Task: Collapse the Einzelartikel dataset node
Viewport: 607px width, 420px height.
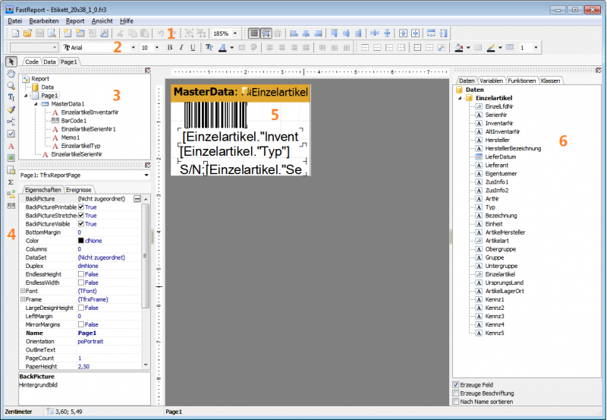Action: (x=461, y=98)
